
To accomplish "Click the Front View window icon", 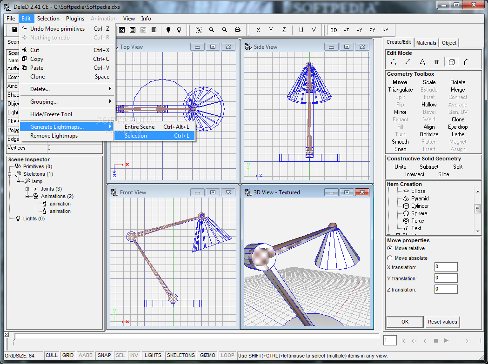I will click(x=114, y=192).
